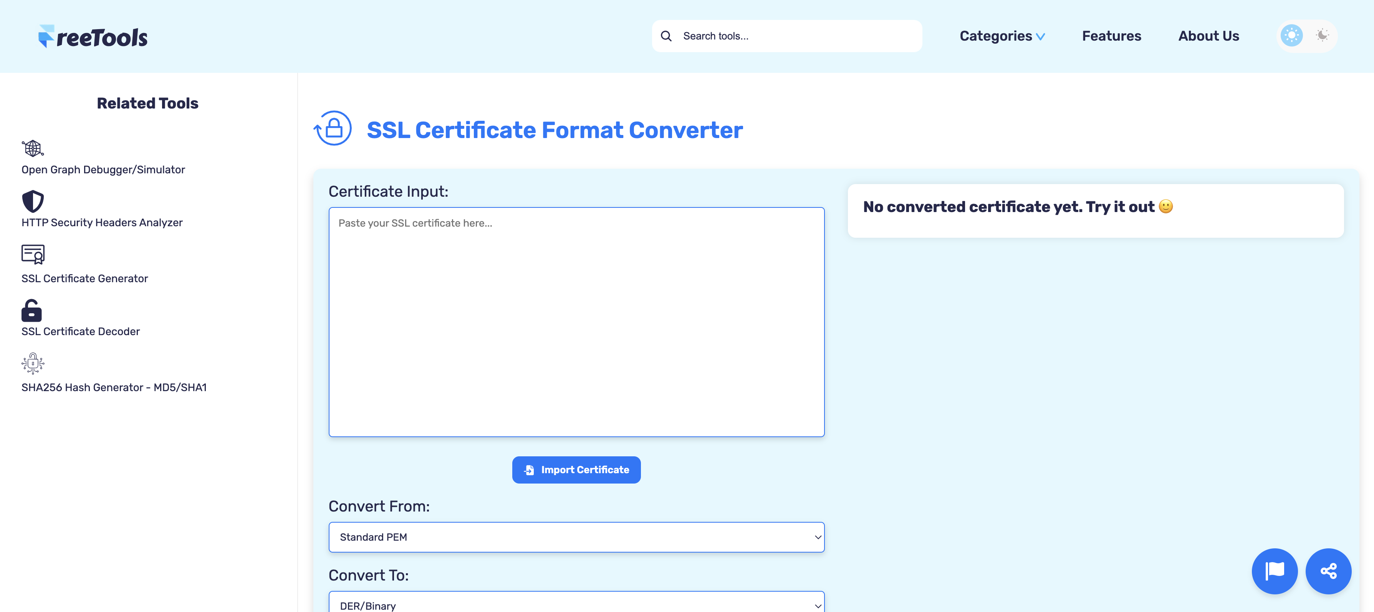Click the SSL Certificate Format Converter rotating-lock icon
Image resolution: width=1374 pixels, height=612 pixels.
click(x=332, y=127)
